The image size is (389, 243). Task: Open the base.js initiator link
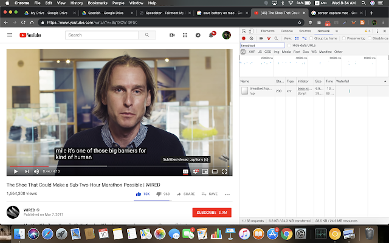(x=305, y=89)
